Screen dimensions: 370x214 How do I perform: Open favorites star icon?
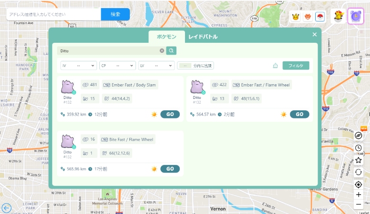click(x=359, y=160)
